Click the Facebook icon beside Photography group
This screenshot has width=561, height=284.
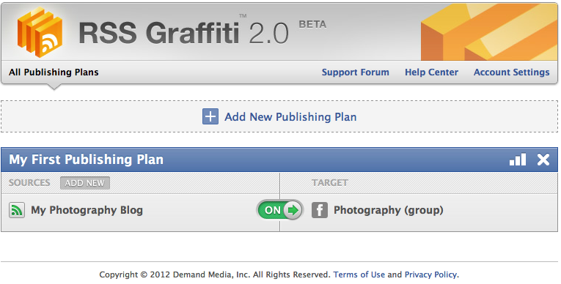click(x=320, y=210)
